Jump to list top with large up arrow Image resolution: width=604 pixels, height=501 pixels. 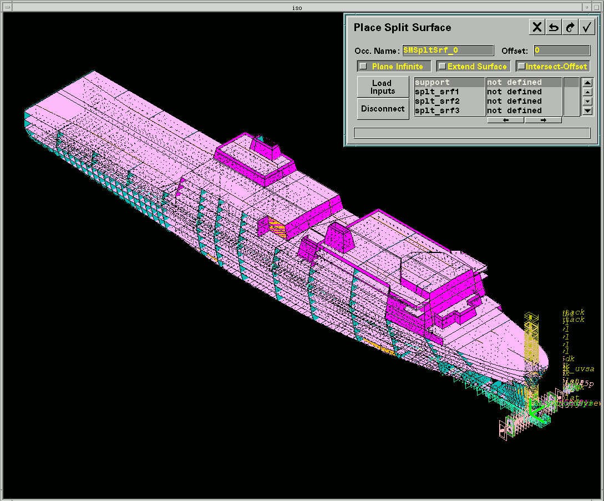587,83
